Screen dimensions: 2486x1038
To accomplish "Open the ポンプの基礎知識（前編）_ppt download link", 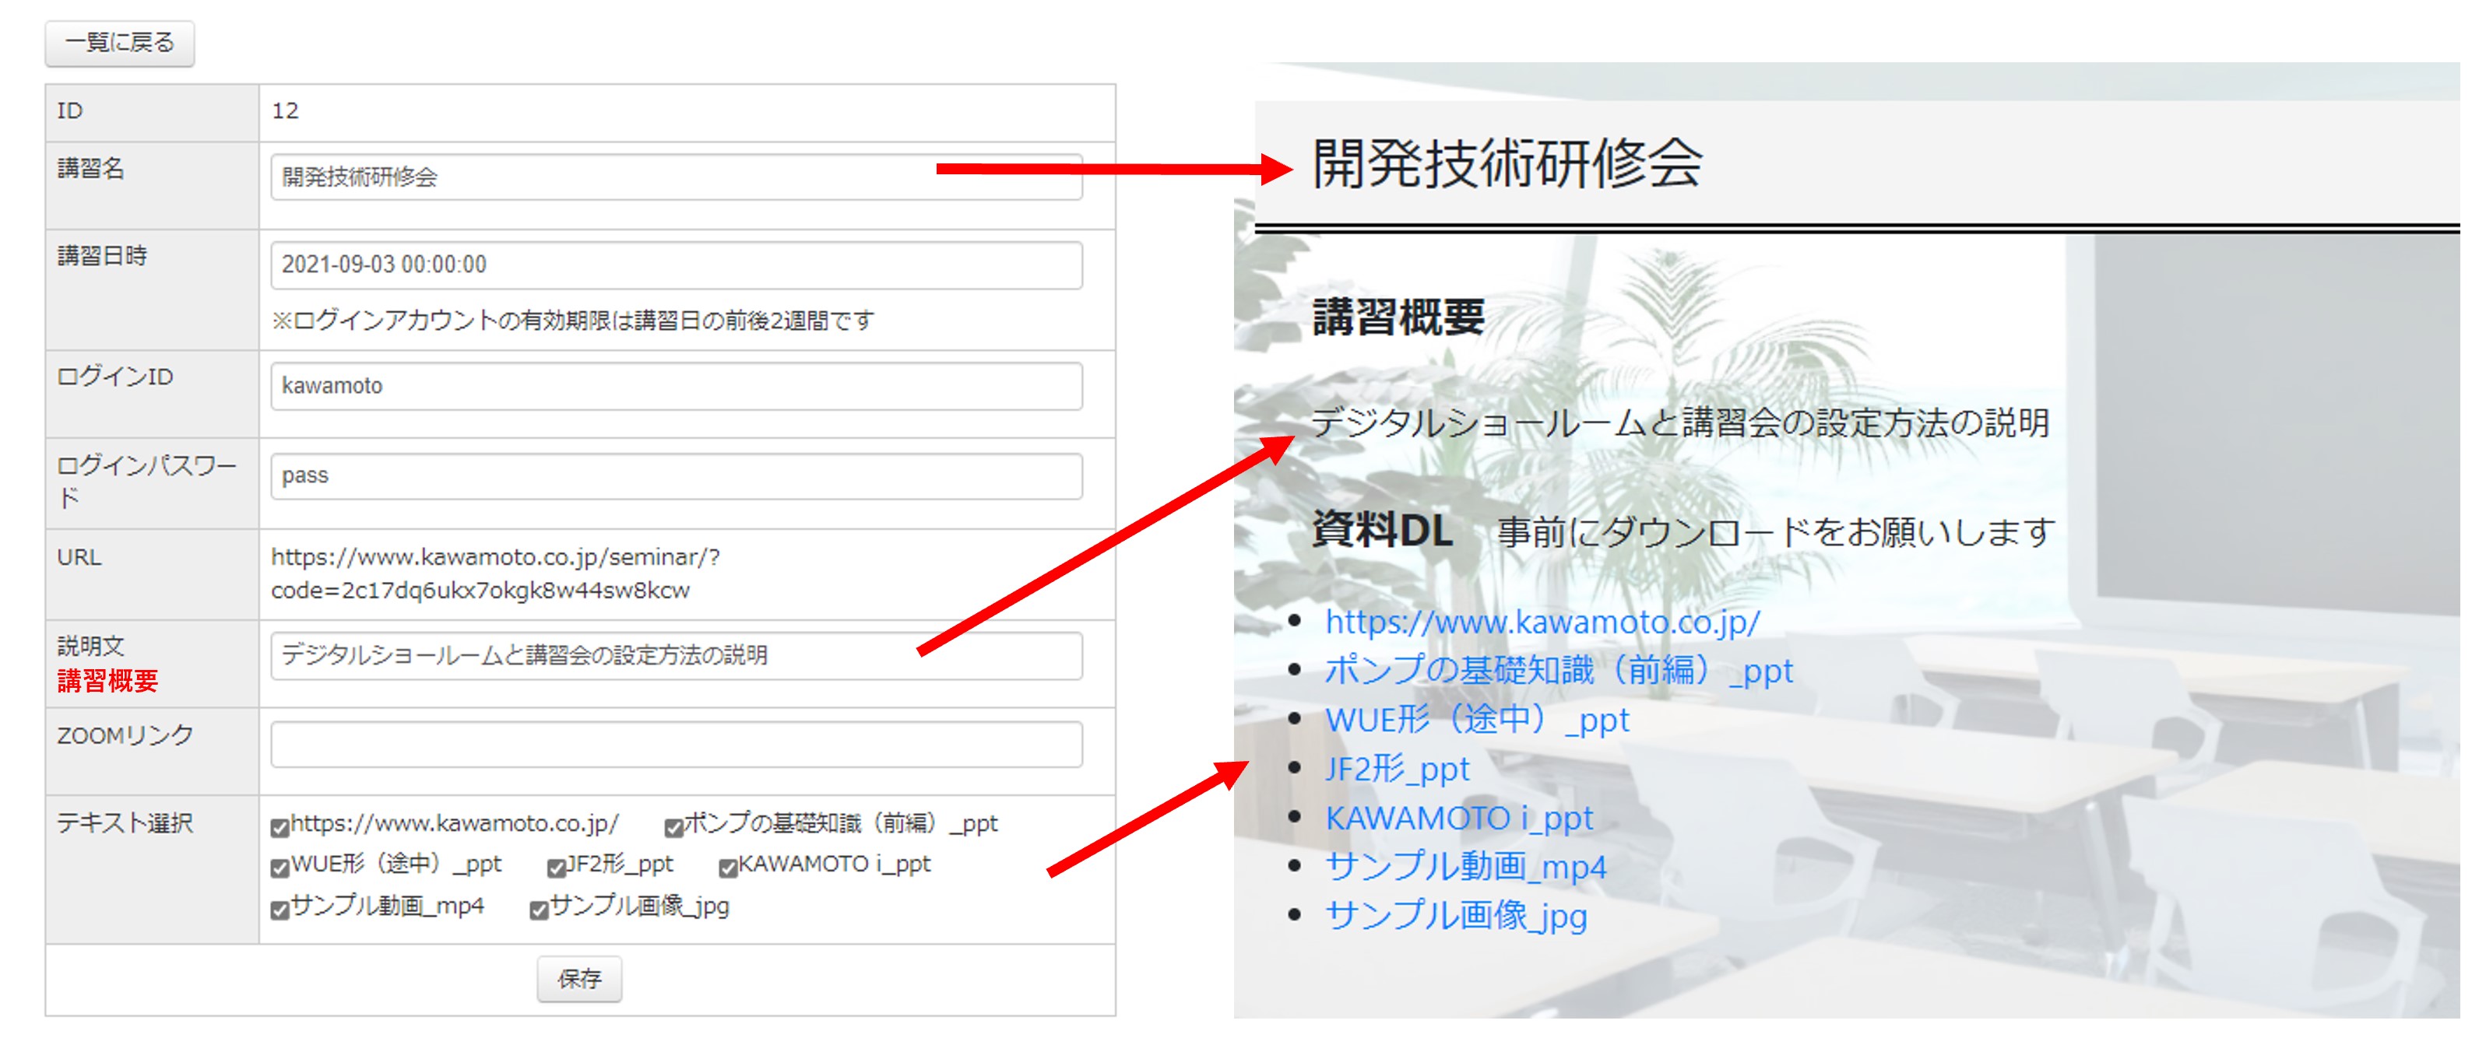I will click(1559, 669).
